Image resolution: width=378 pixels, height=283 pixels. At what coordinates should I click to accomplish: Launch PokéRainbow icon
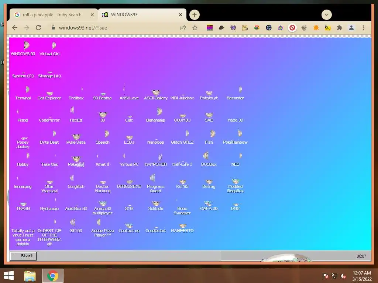point(235,137)
